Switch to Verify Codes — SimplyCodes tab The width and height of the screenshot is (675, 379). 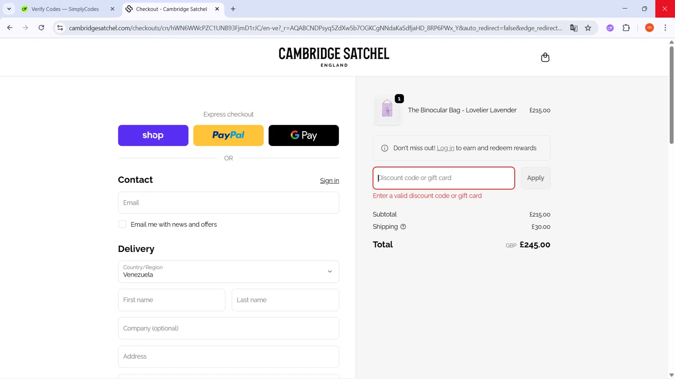click(65, 9)
